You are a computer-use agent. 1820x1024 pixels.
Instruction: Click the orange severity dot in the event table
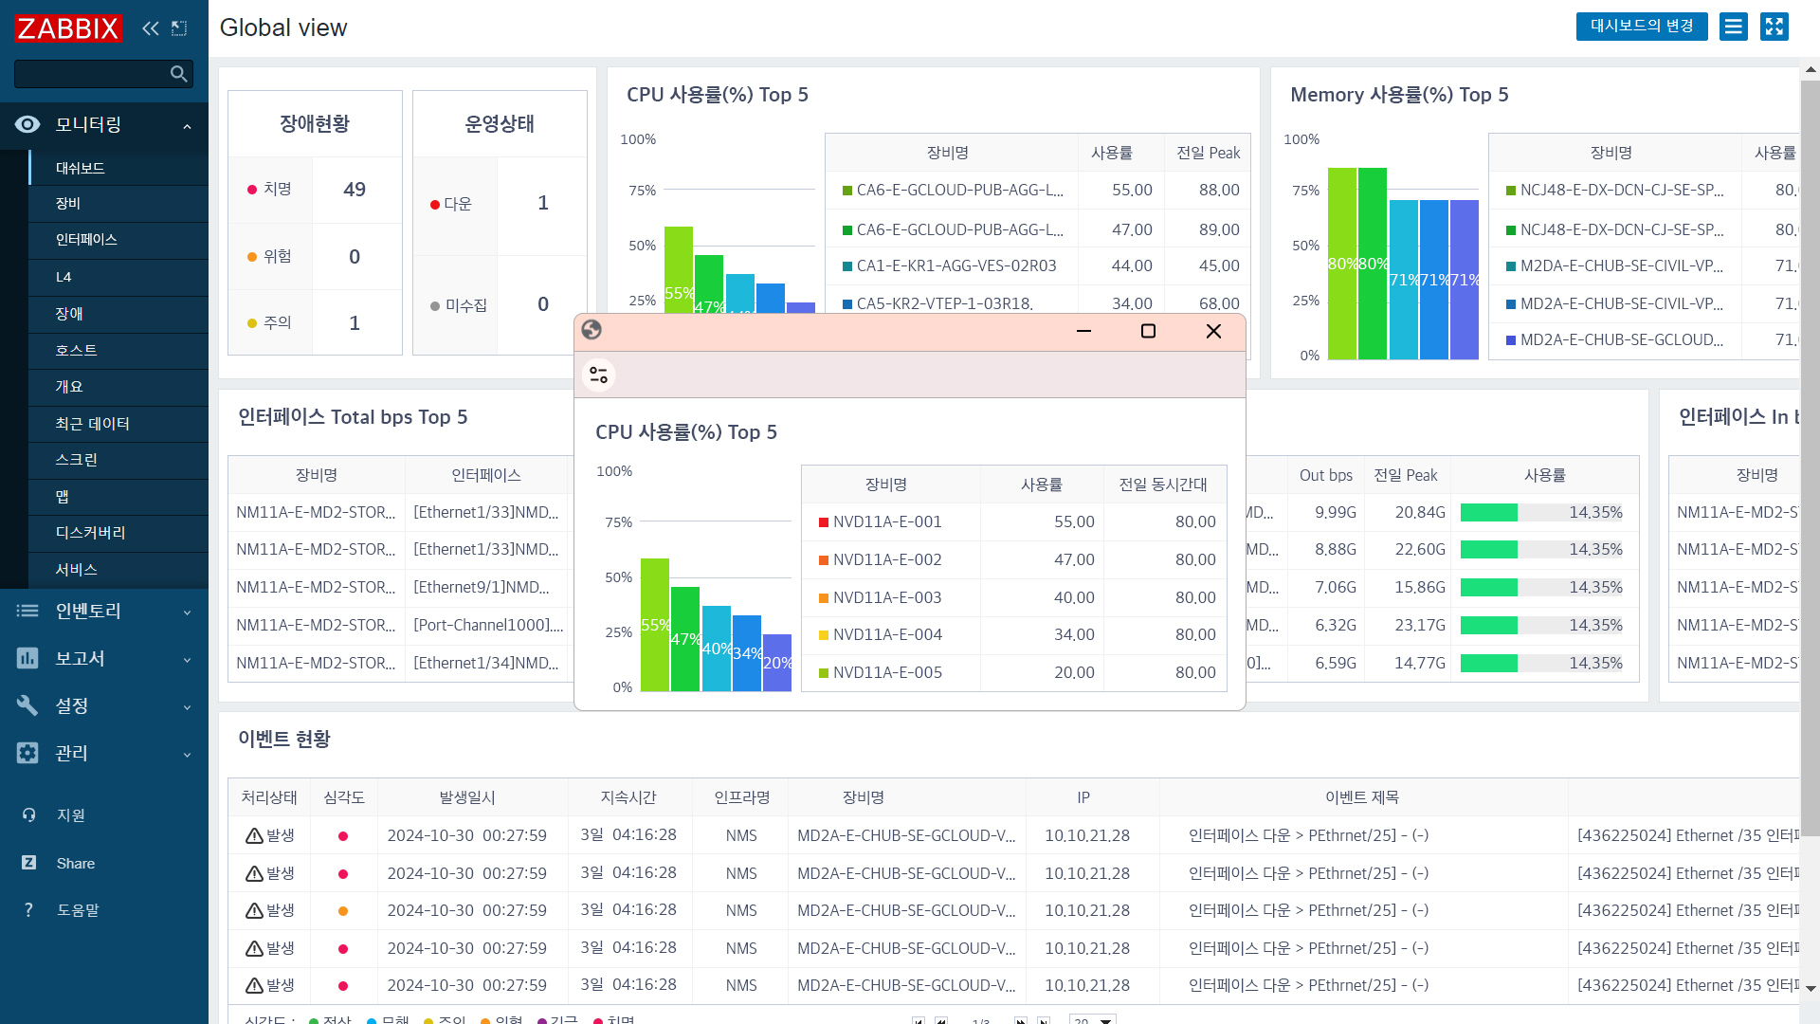tap(343, 911)
